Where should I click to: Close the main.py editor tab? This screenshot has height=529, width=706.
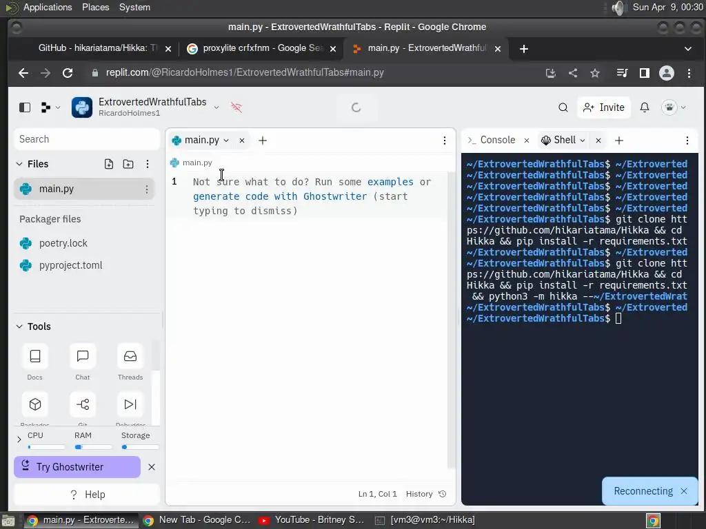tap(242, 141)
